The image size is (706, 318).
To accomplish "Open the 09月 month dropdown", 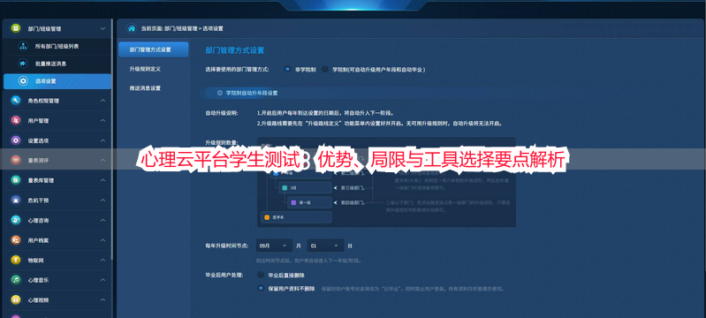I will click(274, 246).
